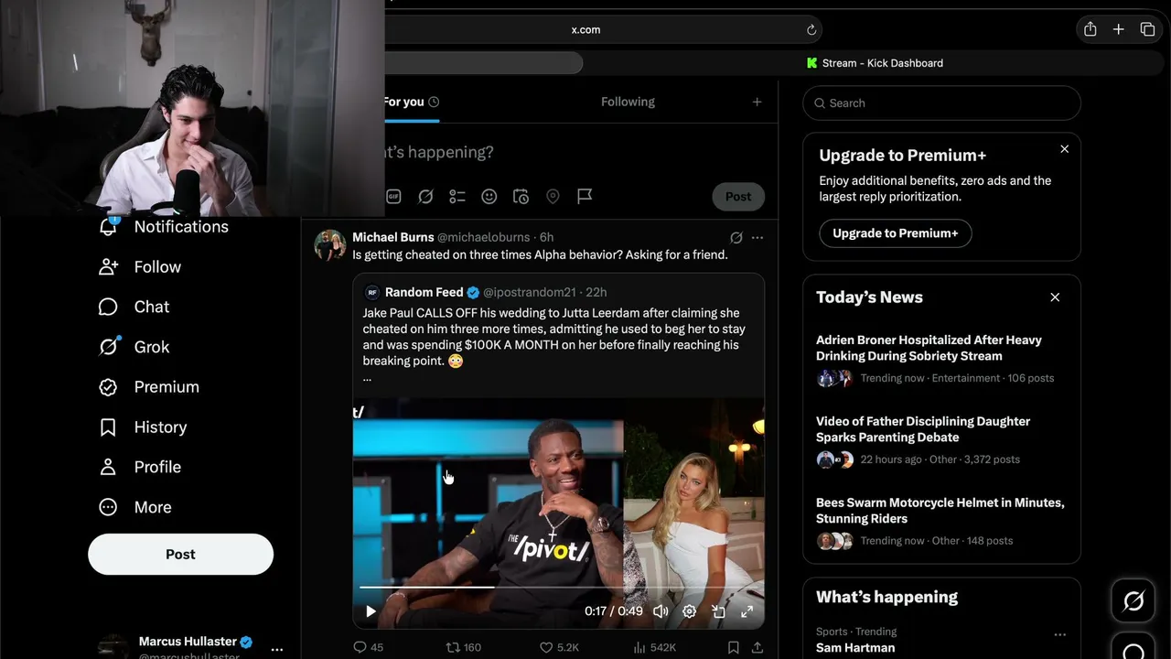Switch to the For you tab
This screenshot has height=659, width=1171.
(x=411, y=102)
